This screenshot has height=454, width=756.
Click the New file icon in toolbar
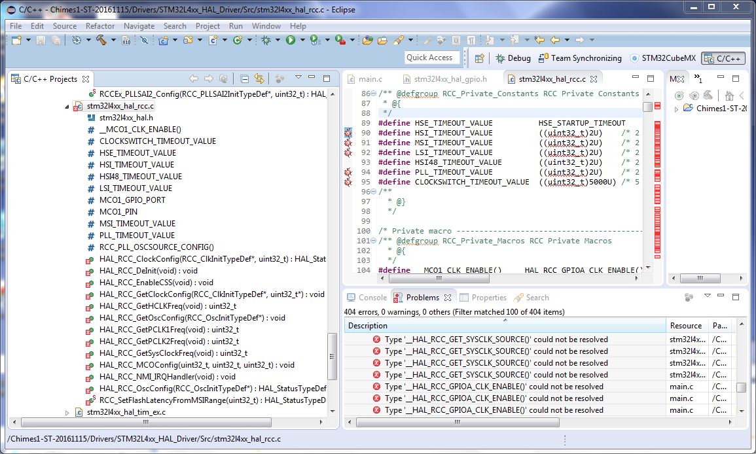coord(16,40)
